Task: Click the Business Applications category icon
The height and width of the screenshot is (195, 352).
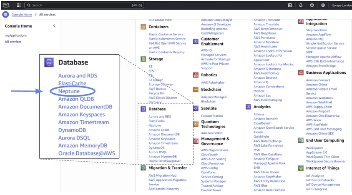Action: tap(301, 72)
